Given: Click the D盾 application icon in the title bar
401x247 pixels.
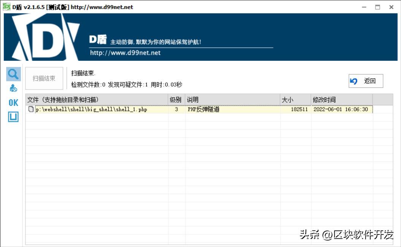Looking at the screenshot, I should 5,7.
